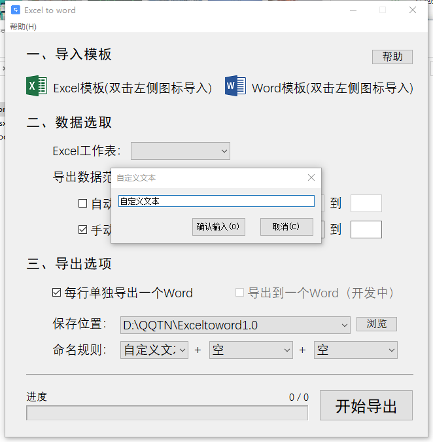Click the 帮助 button

click(x=392, y=57)
